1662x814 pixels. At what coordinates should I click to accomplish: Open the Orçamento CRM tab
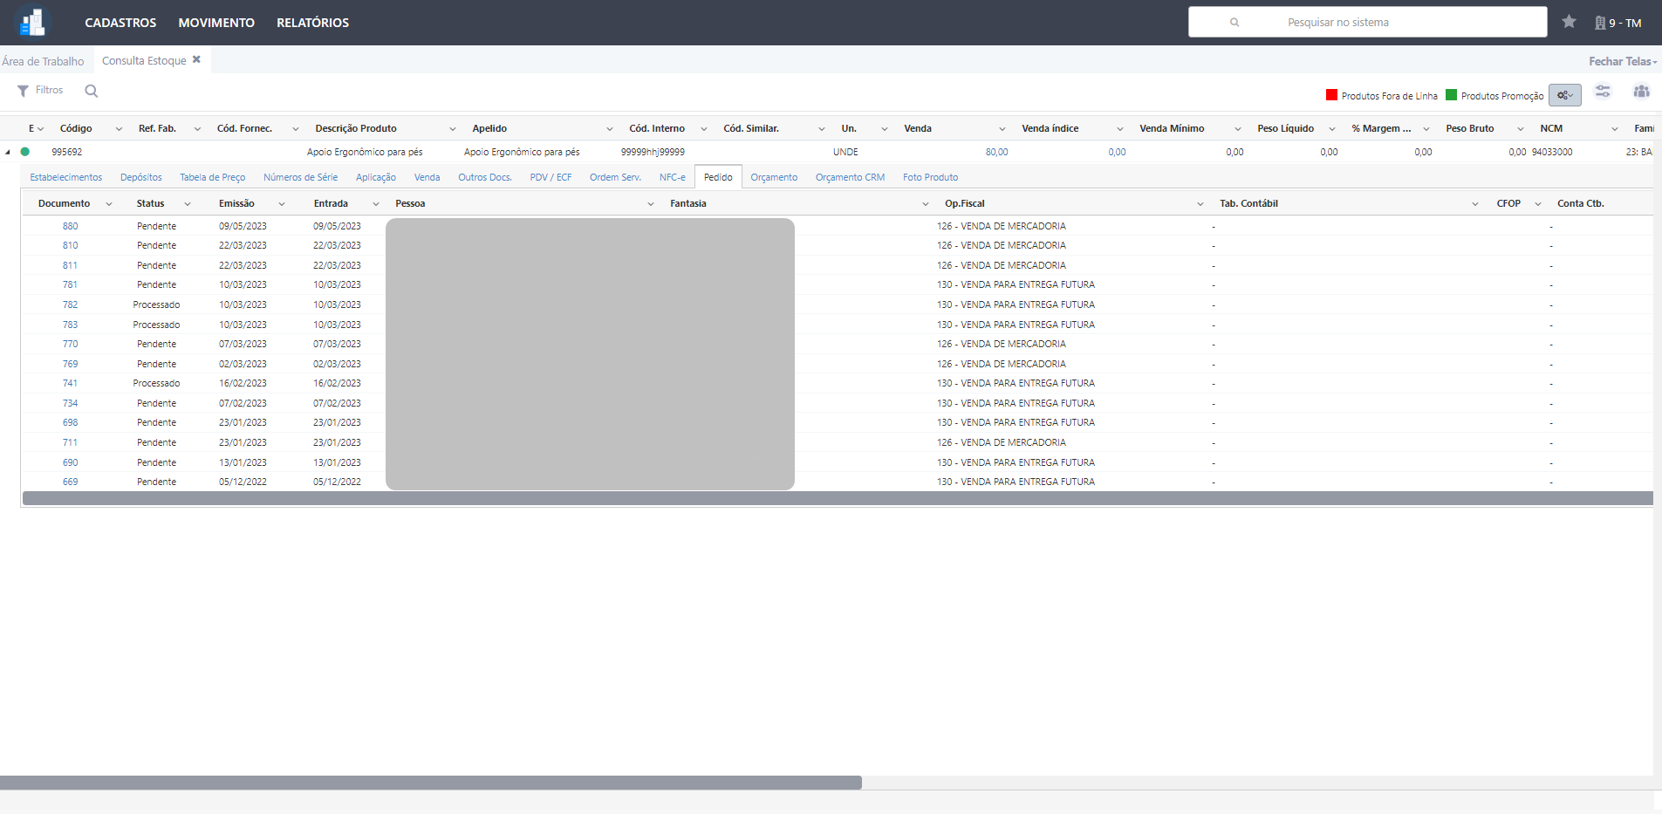[x=850, y=177]
